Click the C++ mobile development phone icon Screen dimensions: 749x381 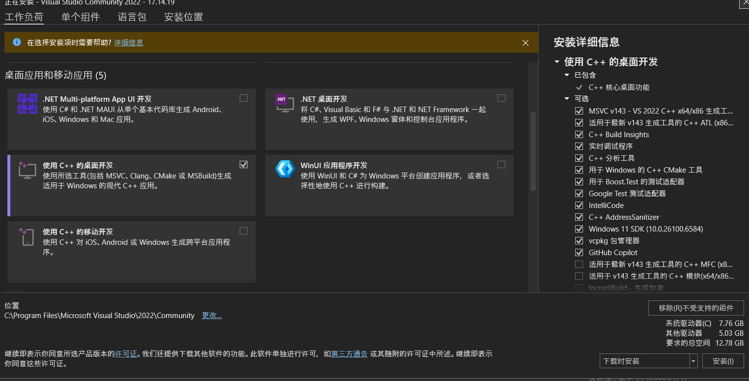tap(27, 236)
